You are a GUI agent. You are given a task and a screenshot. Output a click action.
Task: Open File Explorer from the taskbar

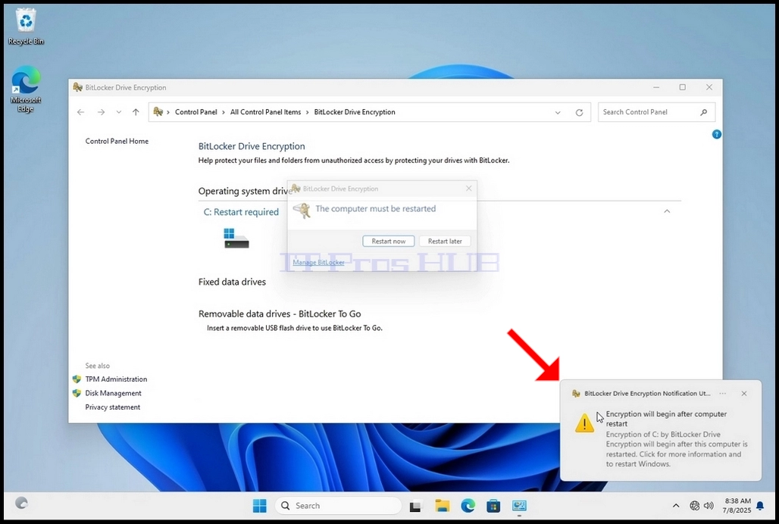[x=442, y=506]
